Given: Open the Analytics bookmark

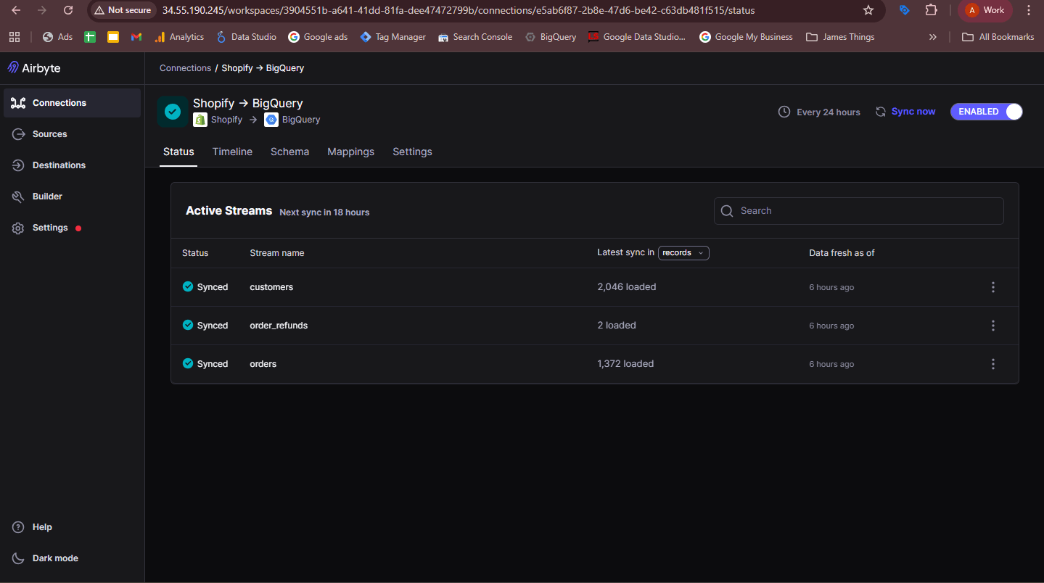Looking at the screenshot, I should click(179, 37).
